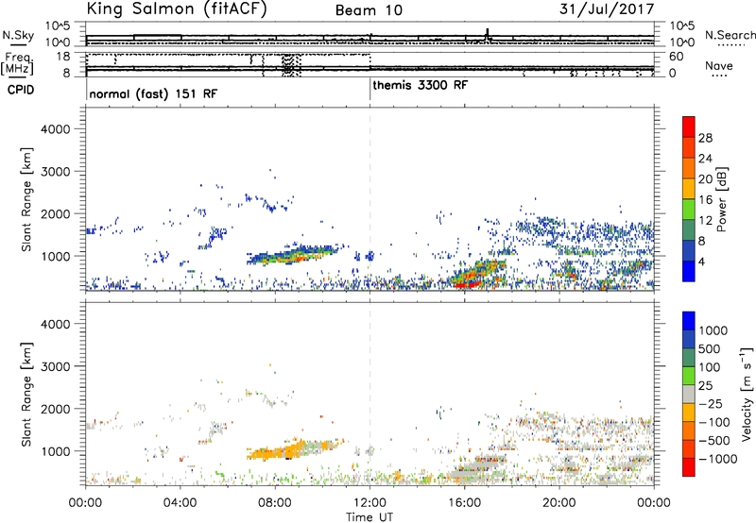Click the '500' tick on the Velocity scale
The width and height of the screenshot is (756, 523).
coord(710,348)
